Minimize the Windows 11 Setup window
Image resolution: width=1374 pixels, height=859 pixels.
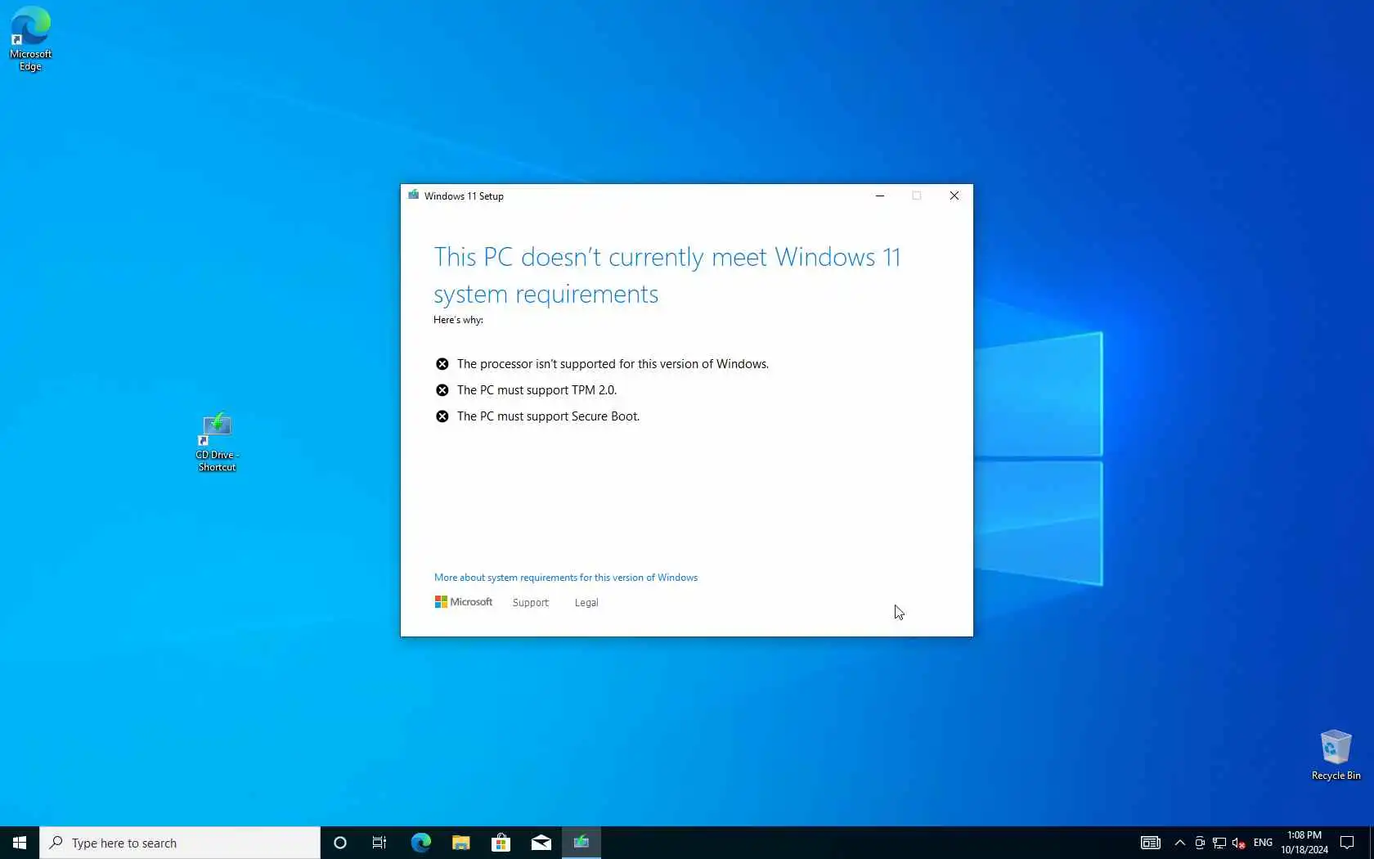tap(880, 196)
